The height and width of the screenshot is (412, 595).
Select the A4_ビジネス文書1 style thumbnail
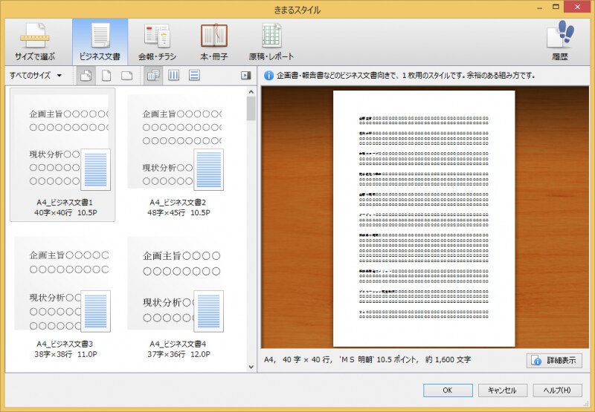click(x=62, y=154)
